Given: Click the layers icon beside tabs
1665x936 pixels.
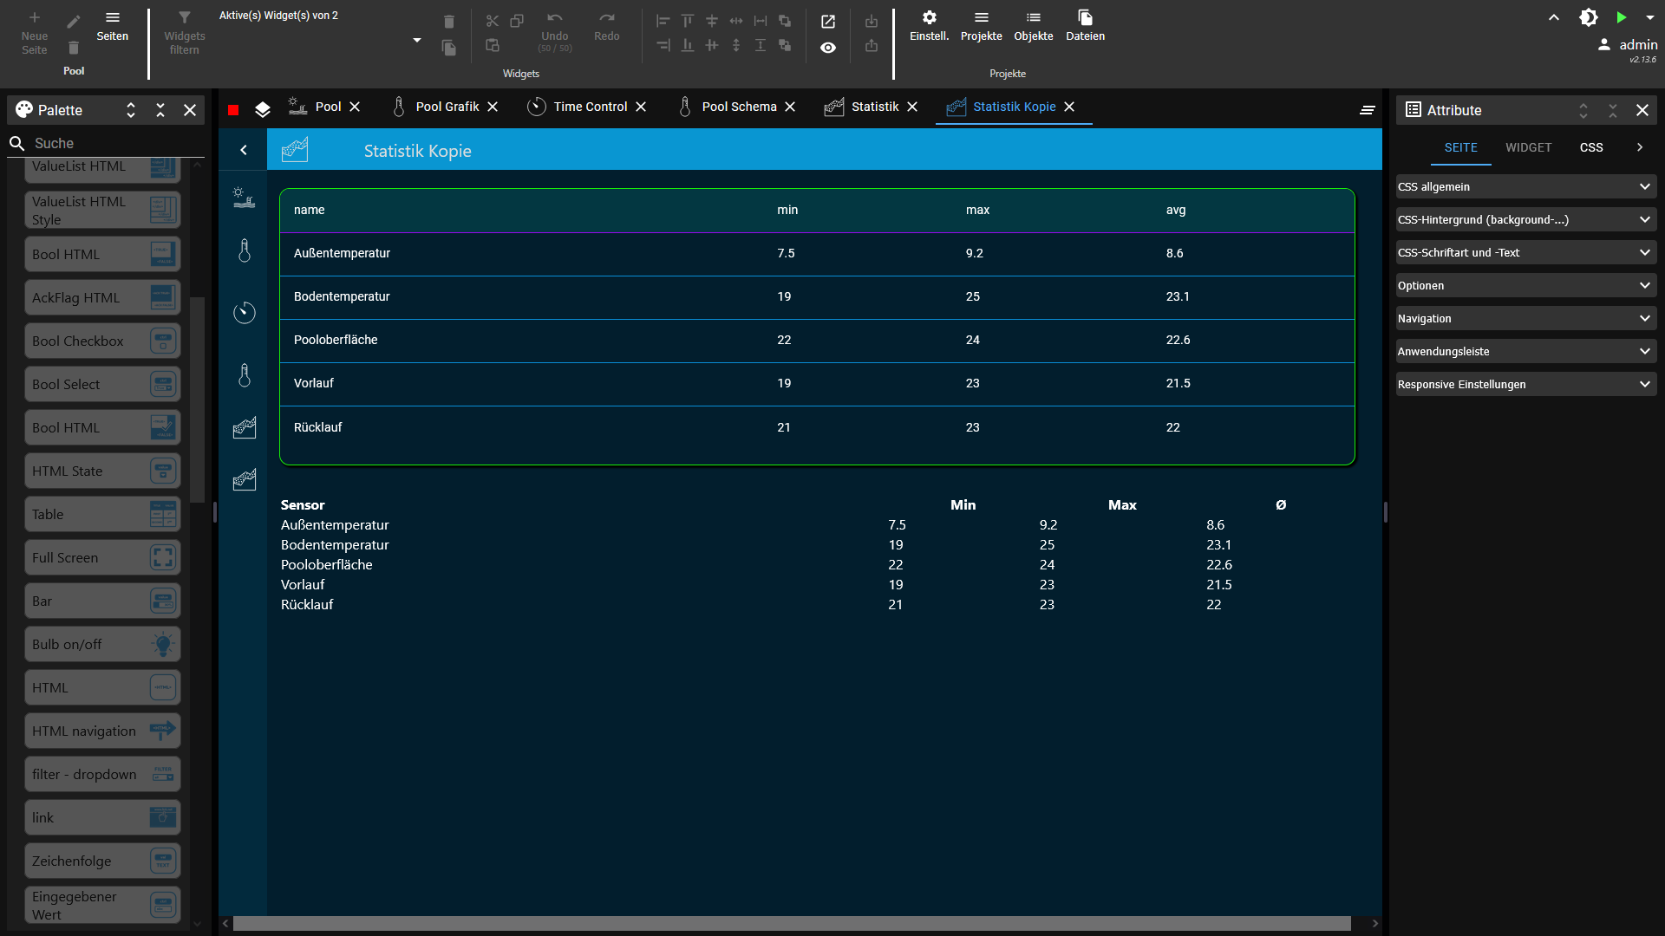Looking at the screenshot, I should tap(263, 110).
